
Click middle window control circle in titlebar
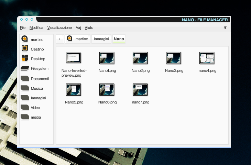26,19
